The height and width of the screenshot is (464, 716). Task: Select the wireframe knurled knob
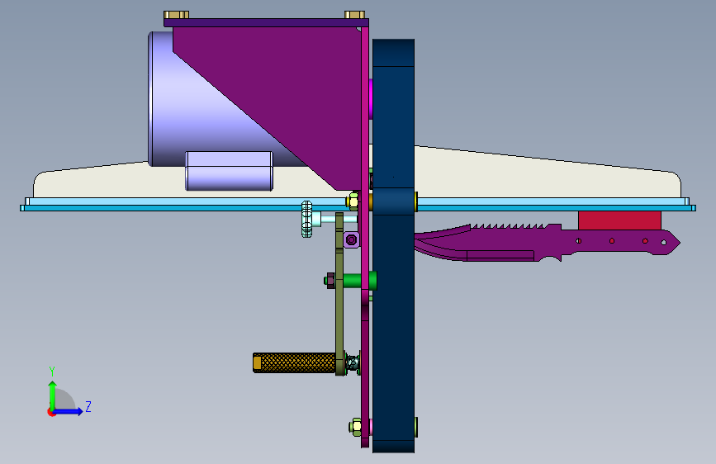point(307,220)
